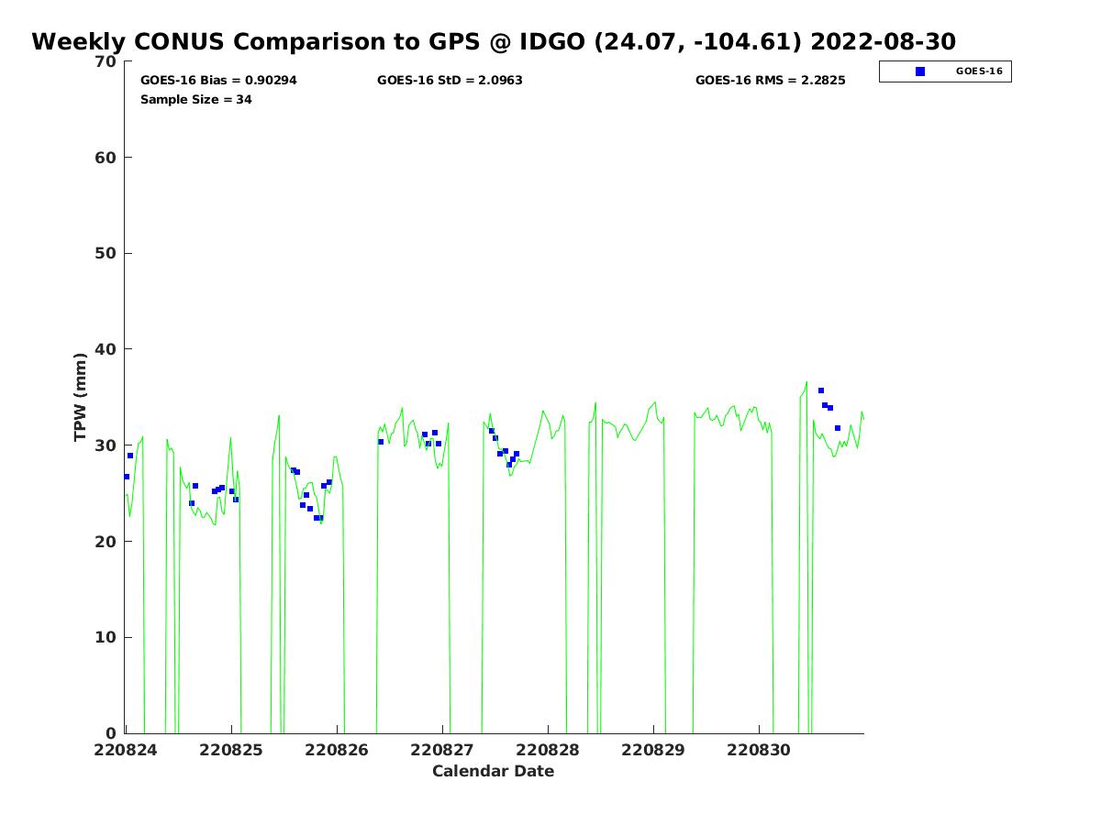
Task: Click the 60 y-axis tick label
Action: (x=106, y=158)
